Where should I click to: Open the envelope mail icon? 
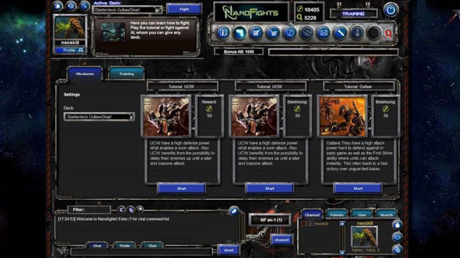pyautogui.click(x=323, y=33)
